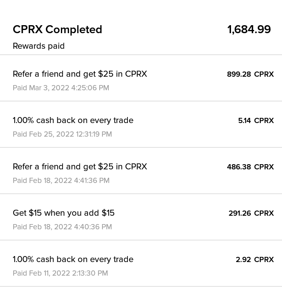Click Paid Feb 25, 2022 12:31:19 PM timestamp
The image size is (282, 300).
pos(62,134)
